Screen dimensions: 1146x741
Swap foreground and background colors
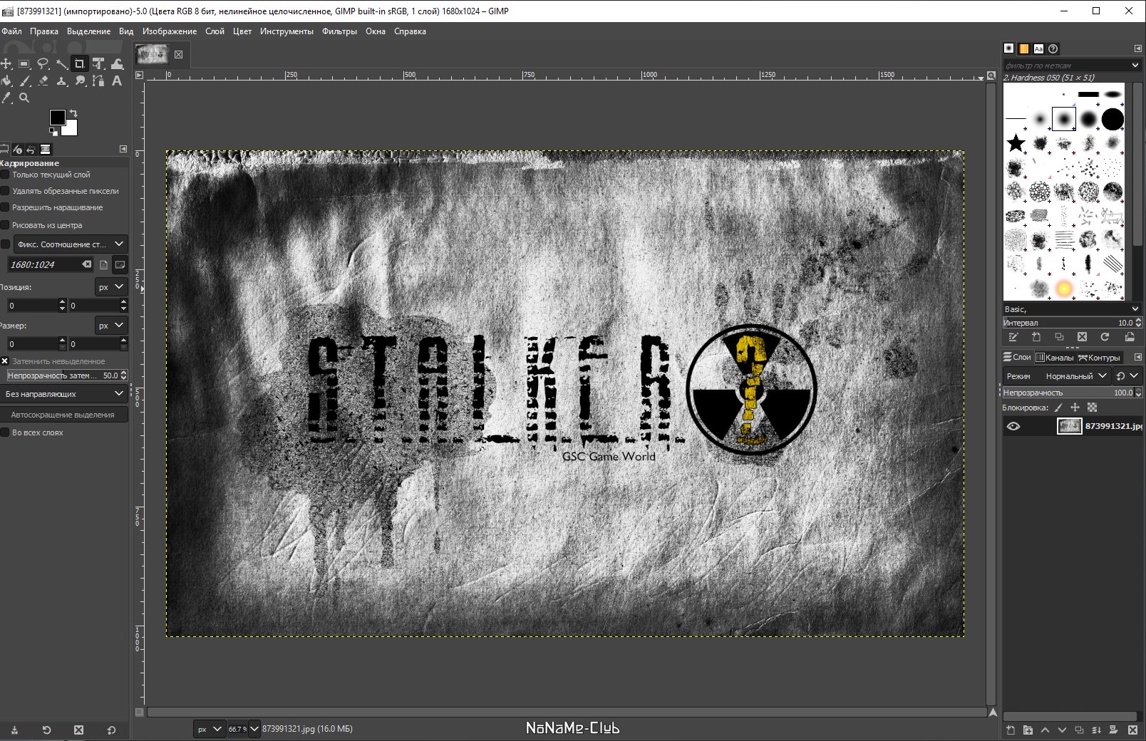(x=73, y=114)
